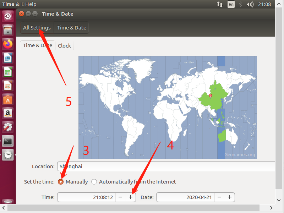Click the En keyboard layout indicator
The width and height of the screenshot is (284, 213).
[x=231, y=4]
